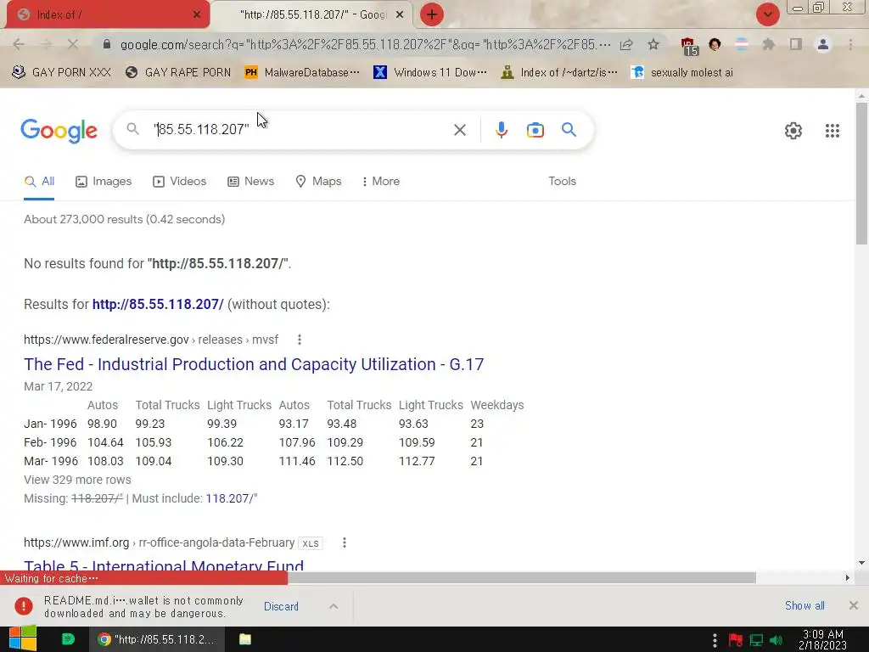Show all downloads
869x652 pixels.
(805, 606)
